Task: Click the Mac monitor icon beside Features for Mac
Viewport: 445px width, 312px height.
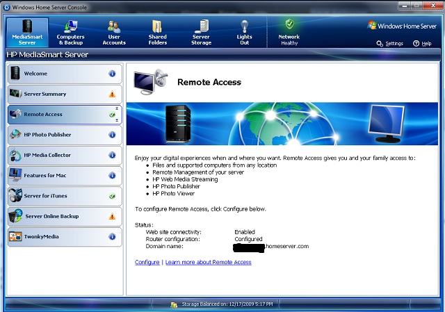Action: pyautogui.click(x=15, y=174)
